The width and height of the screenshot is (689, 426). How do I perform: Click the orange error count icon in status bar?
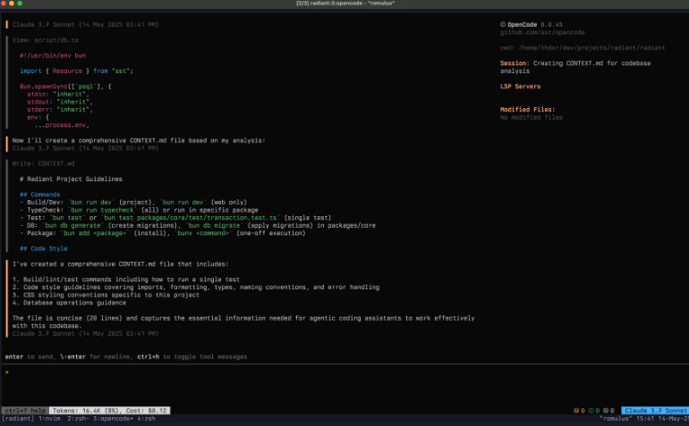click(x=576, y=411)
